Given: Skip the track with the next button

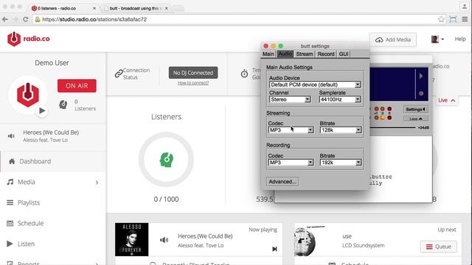Looking at the screenshot, I should (x=274, y=249).
